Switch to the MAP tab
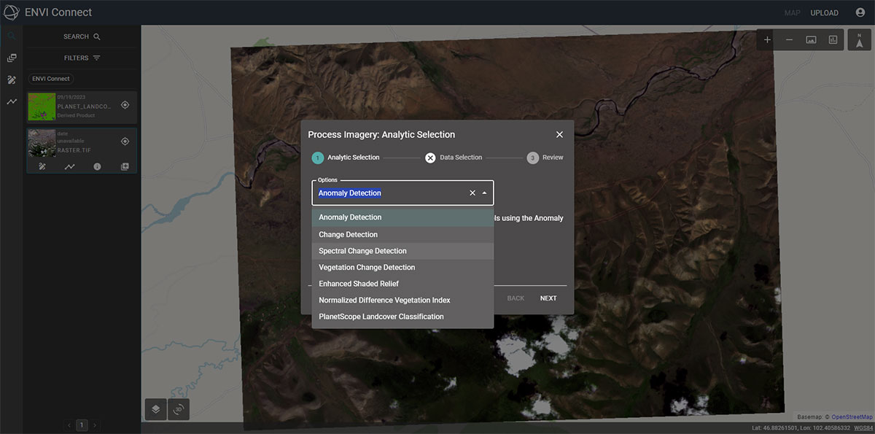This screenshot has height=434, width=875. [792, 12]
